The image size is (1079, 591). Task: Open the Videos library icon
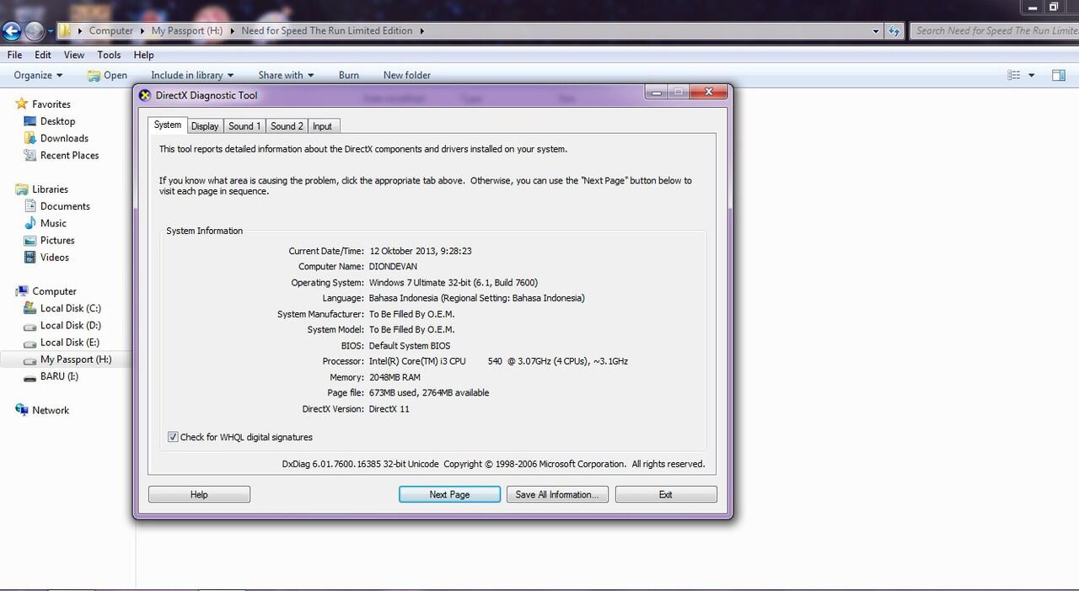click(30, 257)
